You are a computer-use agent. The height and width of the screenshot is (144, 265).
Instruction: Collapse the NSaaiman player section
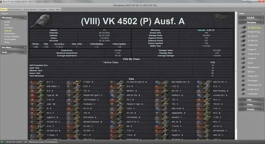[25, 18]
